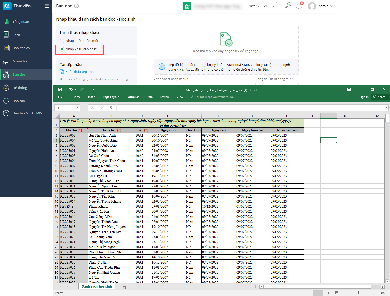
Task: Click the green home icon in header
Action: tap(187, 6)
